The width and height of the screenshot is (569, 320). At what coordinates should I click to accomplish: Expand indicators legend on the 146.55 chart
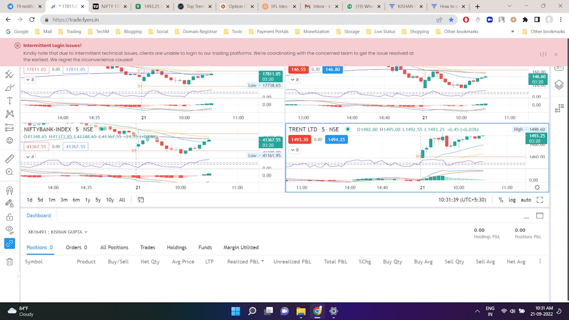[x=295, y=80]
